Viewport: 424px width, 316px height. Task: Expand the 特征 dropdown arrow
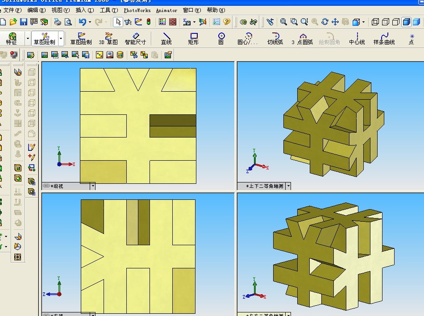click(x=28, y=39)
